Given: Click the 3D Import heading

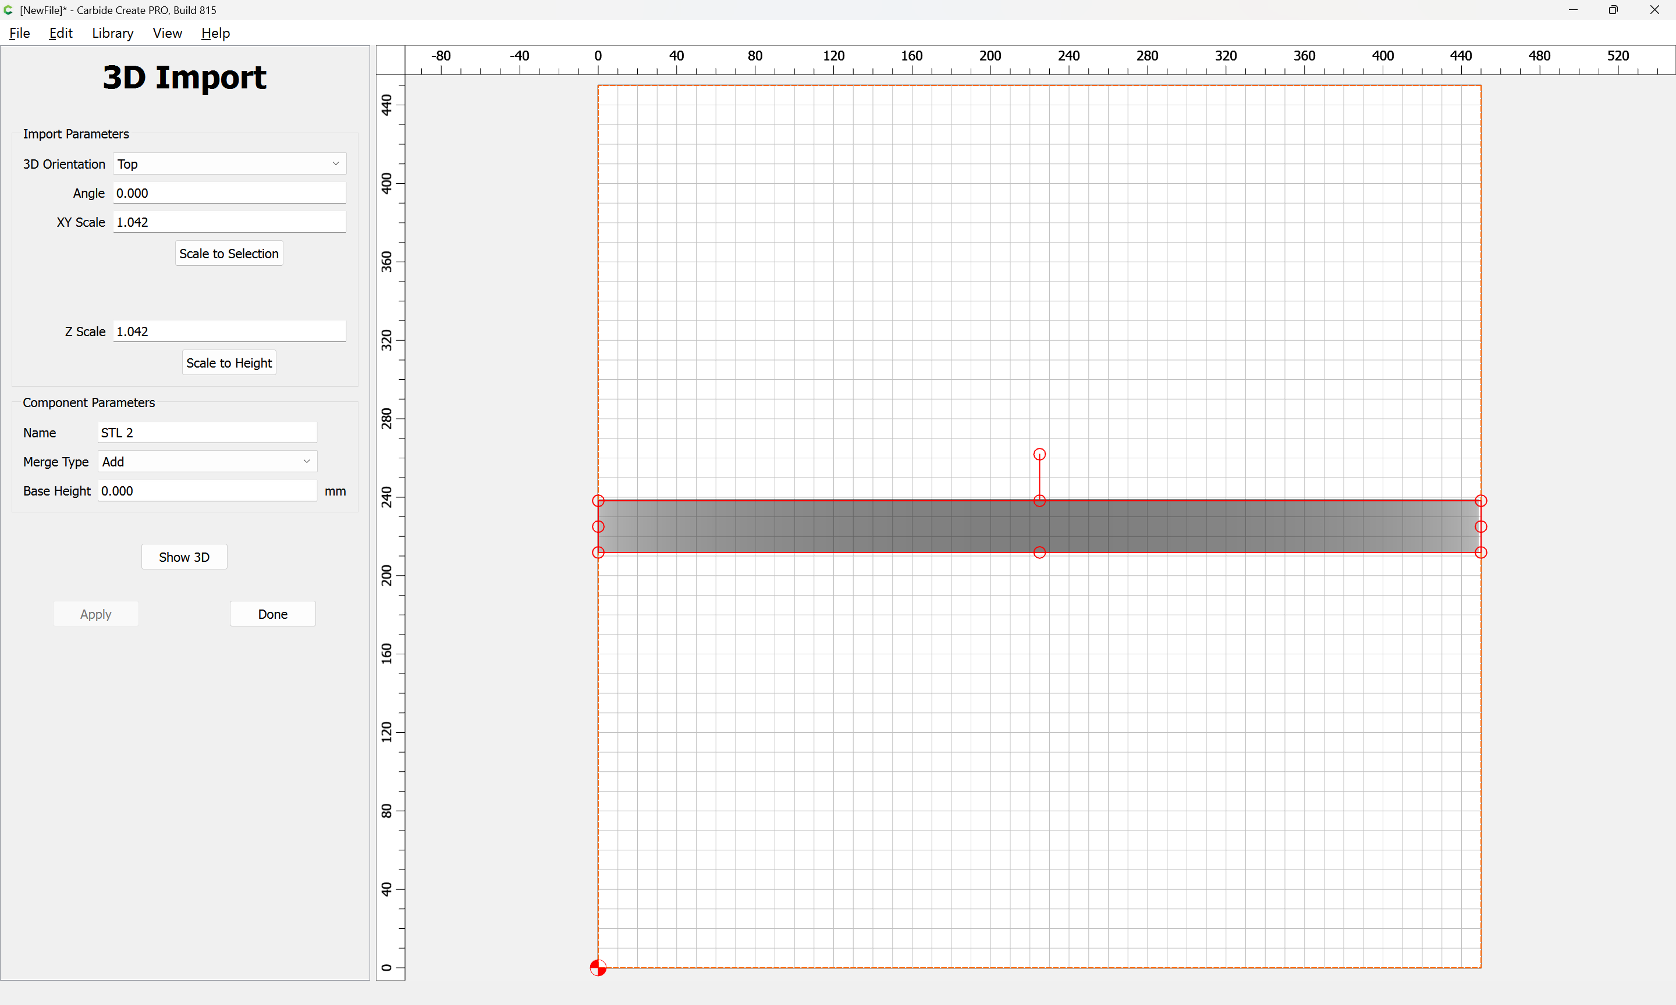Looking at the screenshot, I should click(x=184, y=77).
